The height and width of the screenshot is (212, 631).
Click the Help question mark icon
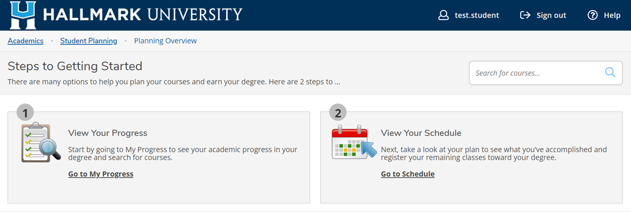[x=593, y=15]
